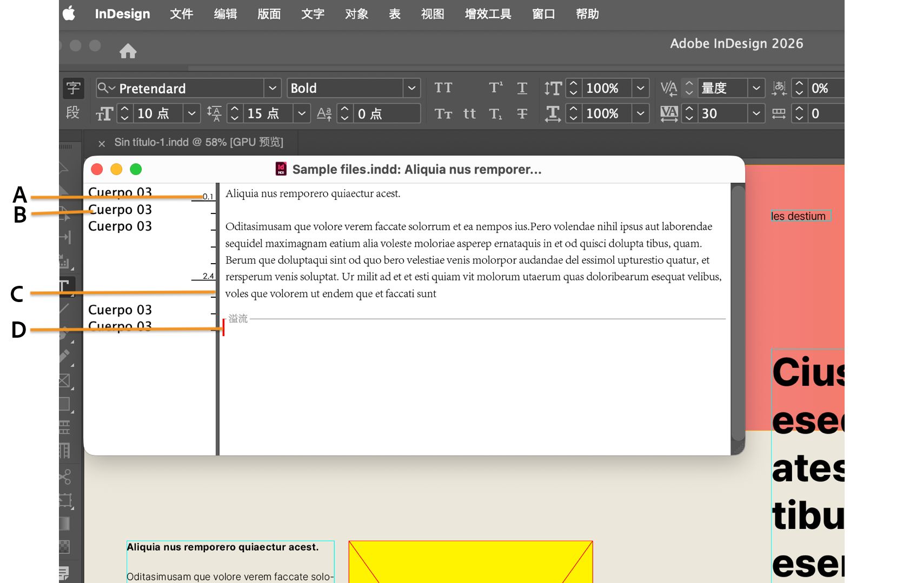Click bold heading 'Aliquia nus remporero' on page
Viewport: 903px width, 583px height.
tap(222, 547)
